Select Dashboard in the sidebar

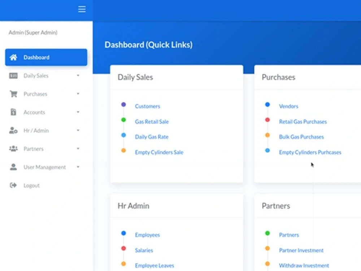(46, 57)
